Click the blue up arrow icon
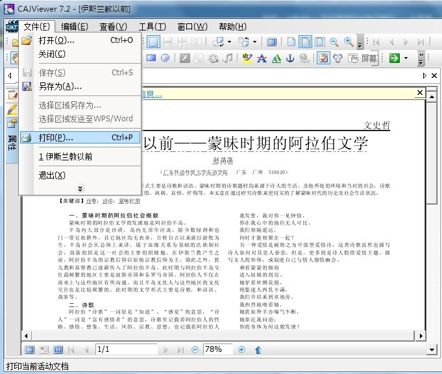This screenshot has width=442, height=374. tap(258, 350)
